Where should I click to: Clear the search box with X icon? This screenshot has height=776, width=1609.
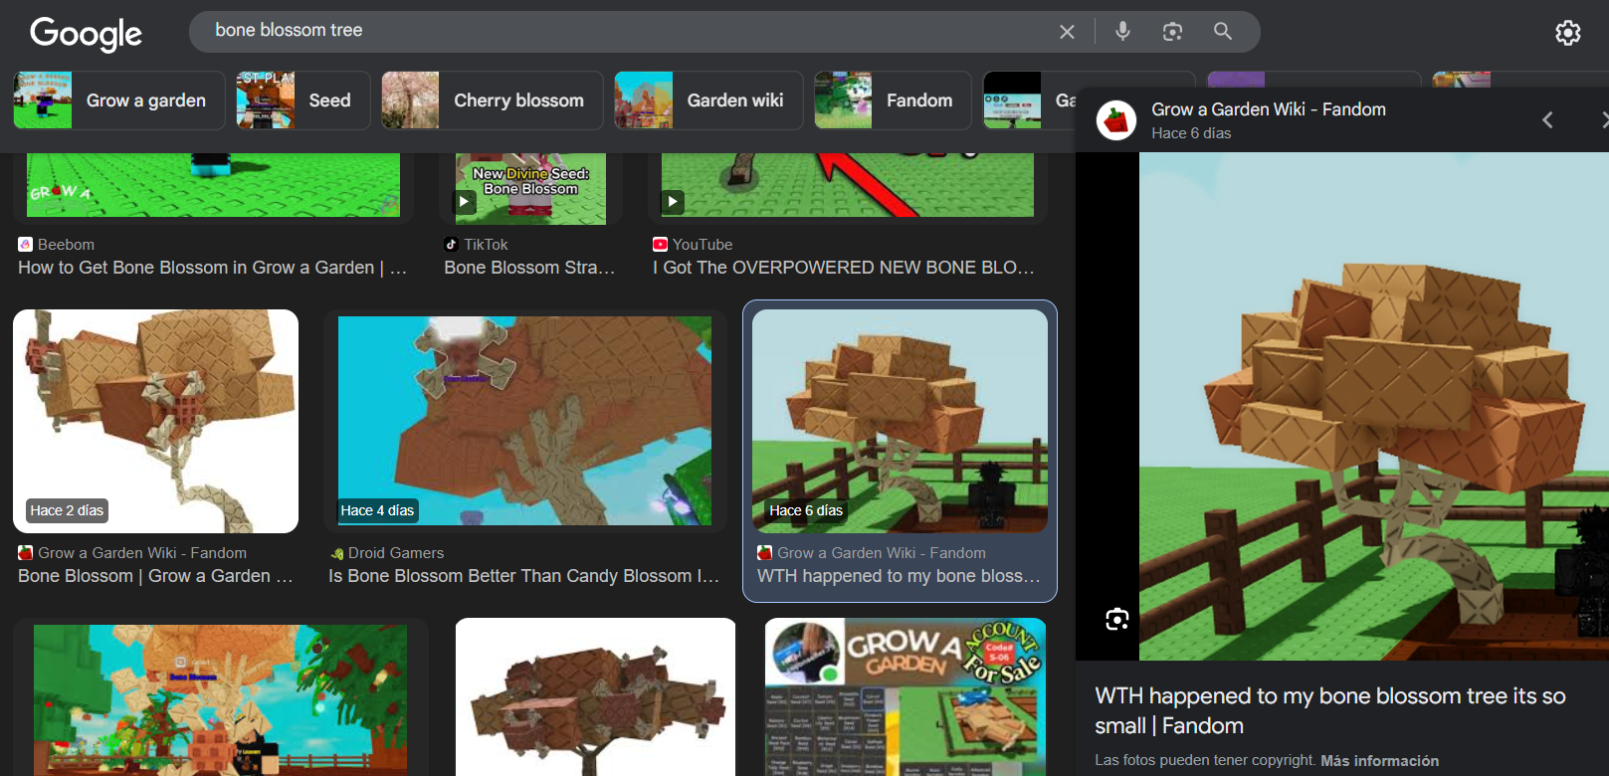(1067, 32)
